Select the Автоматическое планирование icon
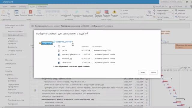 88,12
